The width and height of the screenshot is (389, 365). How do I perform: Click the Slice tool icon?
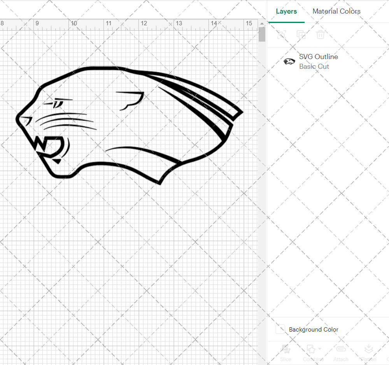click(286, 349)
